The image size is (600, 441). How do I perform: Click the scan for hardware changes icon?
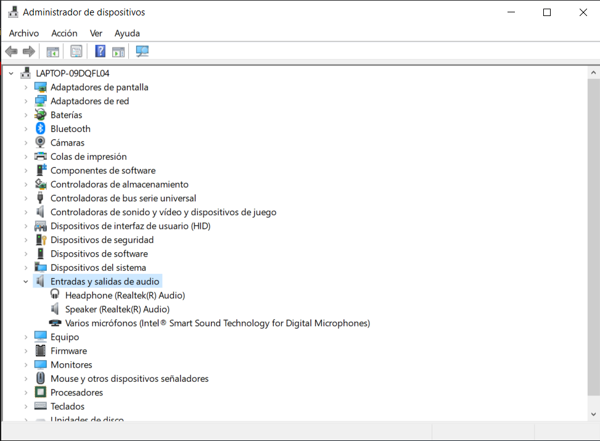point(142,51)
